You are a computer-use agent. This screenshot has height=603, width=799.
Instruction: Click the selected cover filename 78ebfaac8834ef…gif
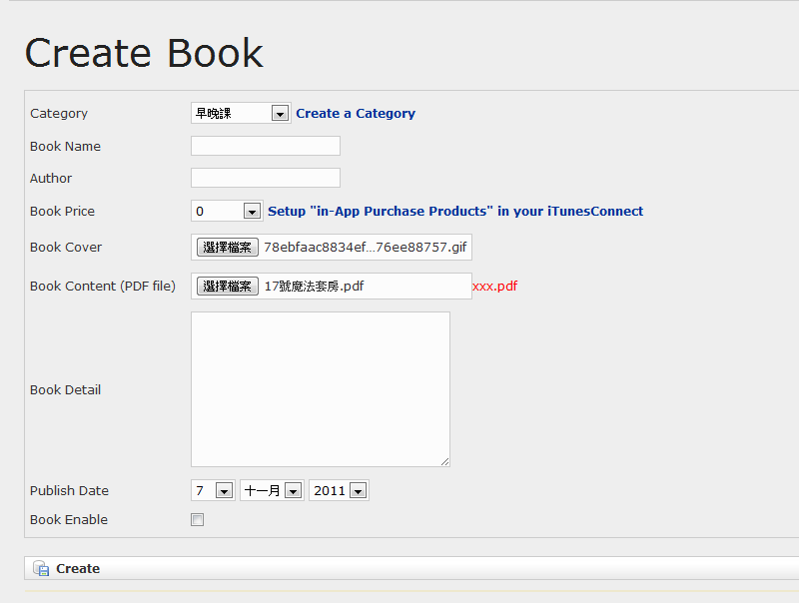366,247
